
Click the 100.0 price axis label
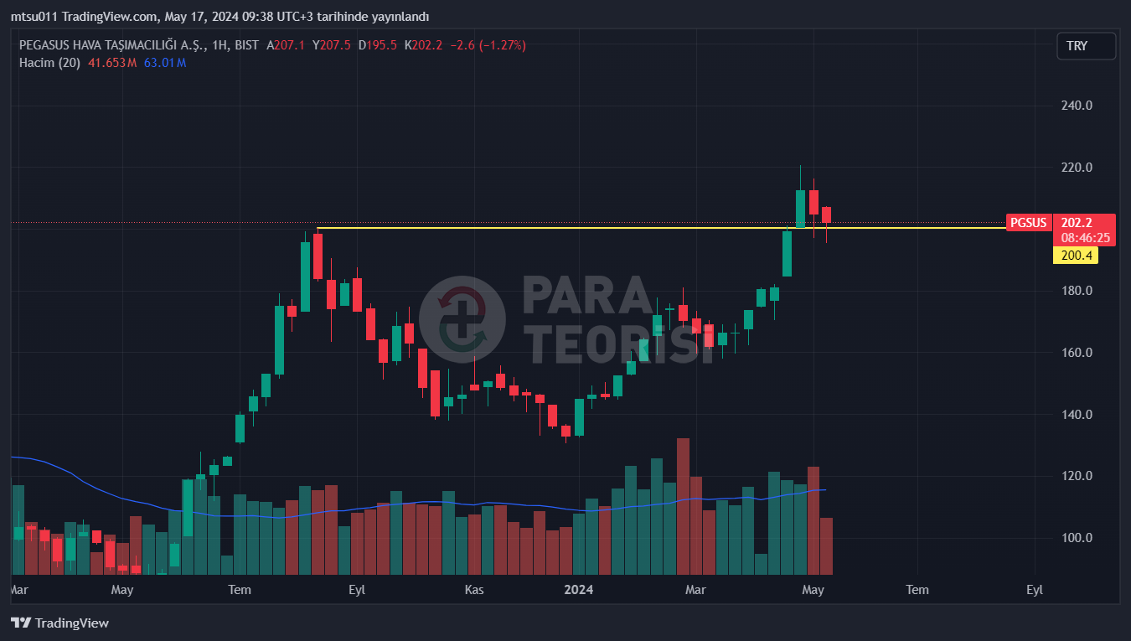pyautogui.click(x=1077, y=538)
